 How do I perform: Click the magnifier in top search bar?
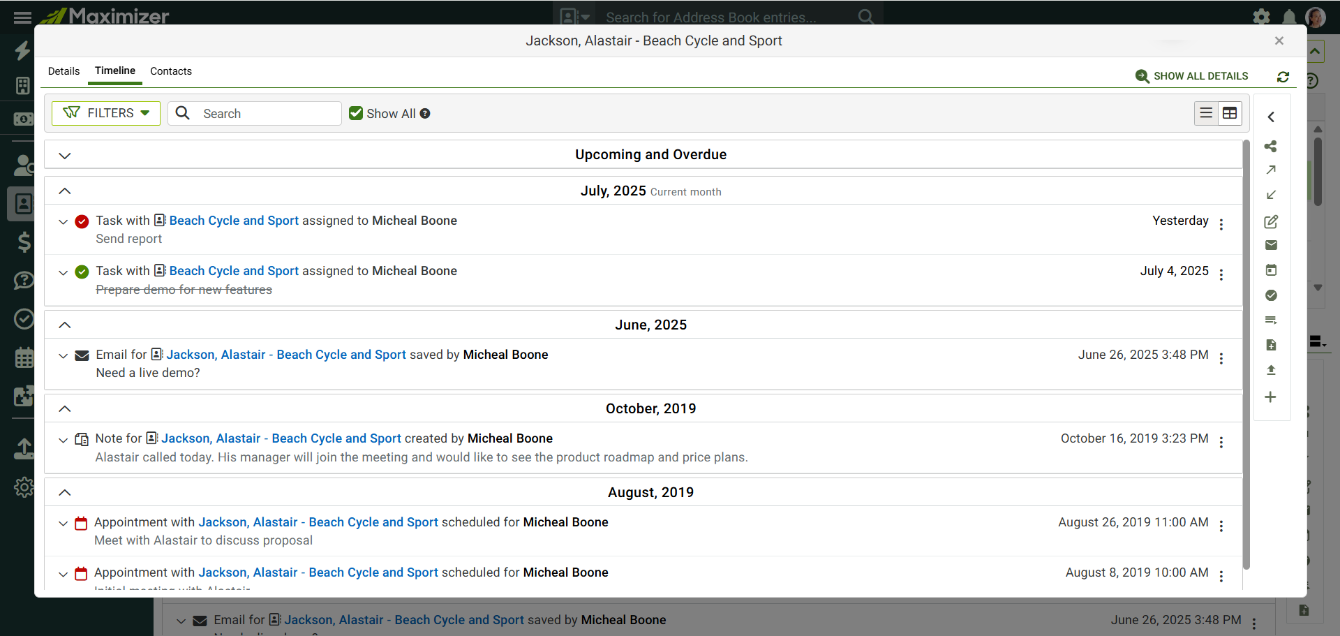coord(865,17)
